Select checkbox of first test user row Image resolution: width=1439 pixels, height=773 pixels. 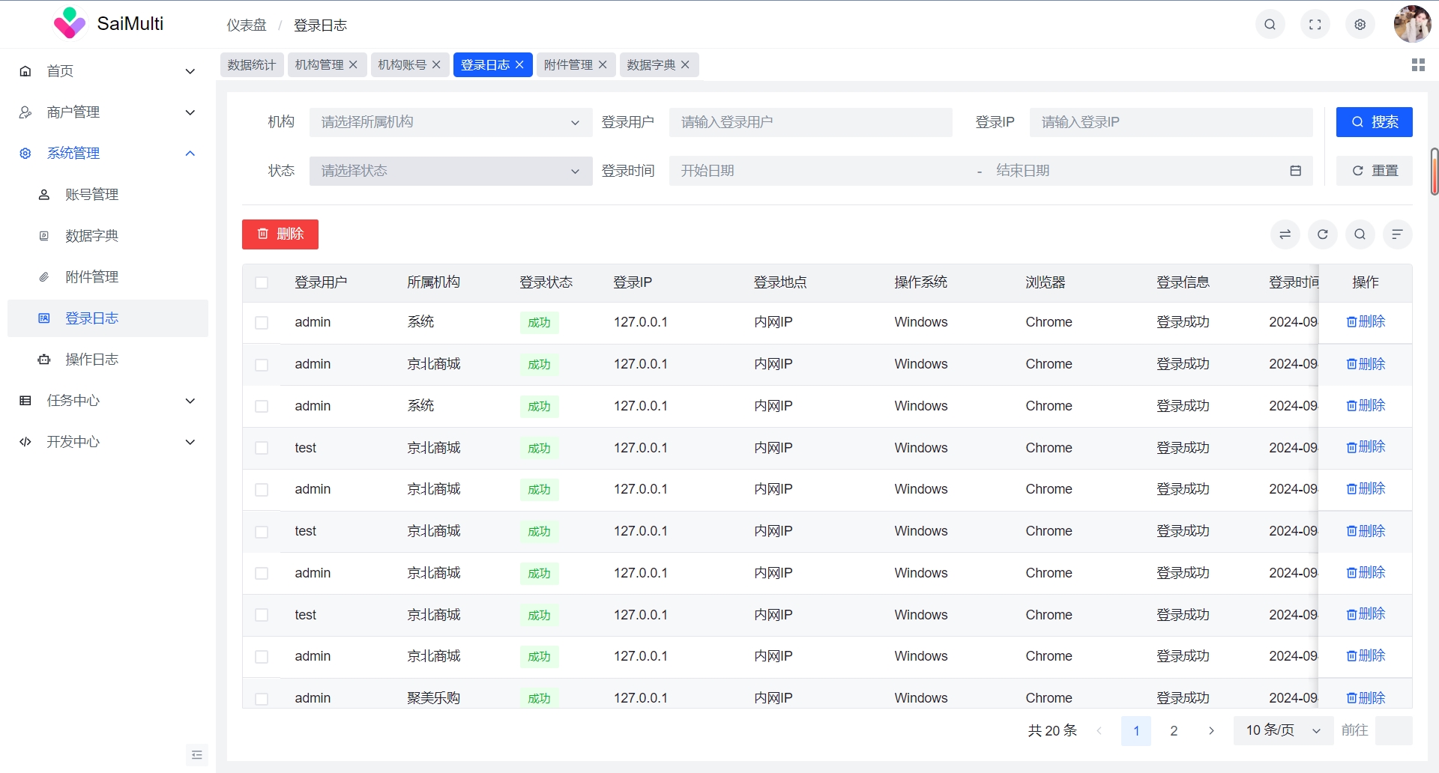coord(262,448)
